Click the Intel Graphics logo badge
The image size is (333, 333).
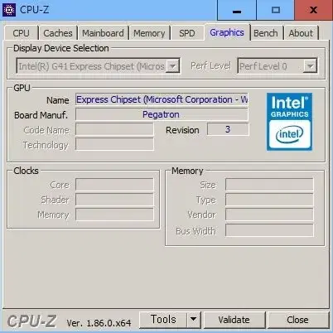(289, 122)
